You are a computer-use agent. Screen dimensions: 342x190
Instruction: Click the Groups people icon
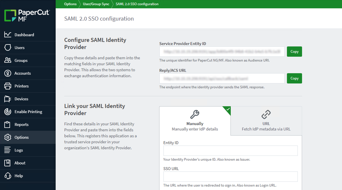(8, 60)
